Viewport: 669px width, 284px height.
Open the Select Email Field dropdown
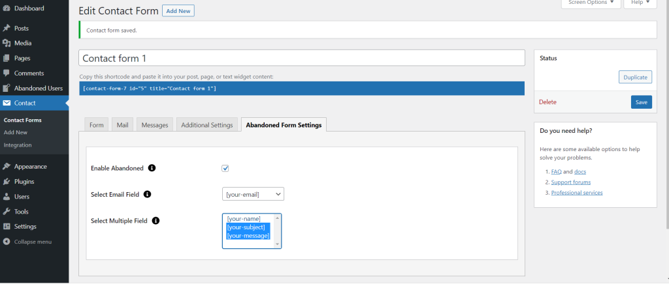click(253, 194)
